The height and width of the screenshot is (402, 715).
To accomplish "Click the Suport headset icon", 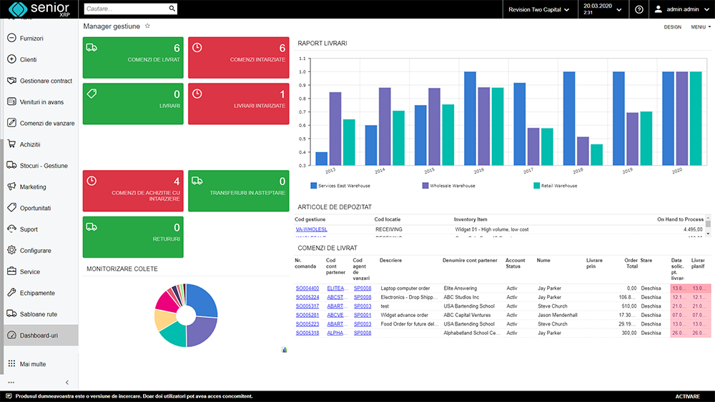I will (x=12, y=228).
